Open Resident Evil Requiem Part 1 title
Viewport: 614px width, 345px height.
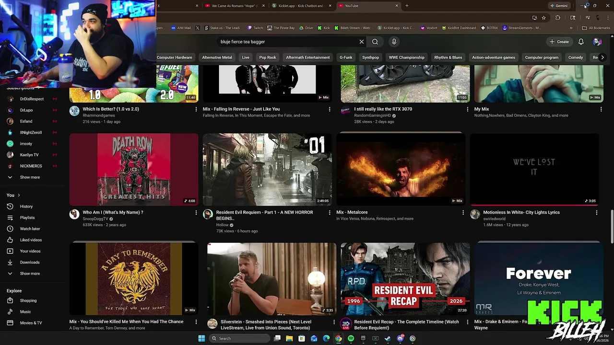[264, 215]
